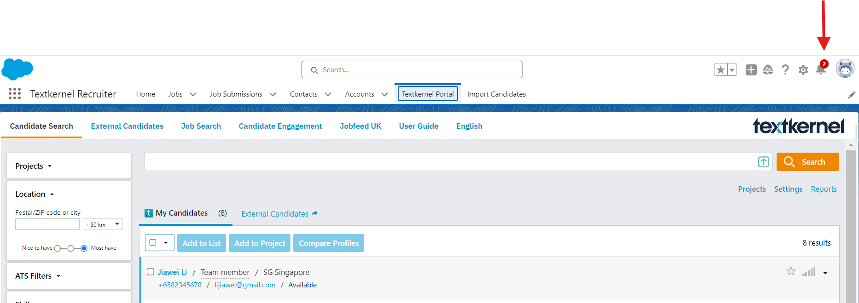The image size is (859, 303).
Task: Collapse the Location filter panel
Action: (x=35, y=194)
